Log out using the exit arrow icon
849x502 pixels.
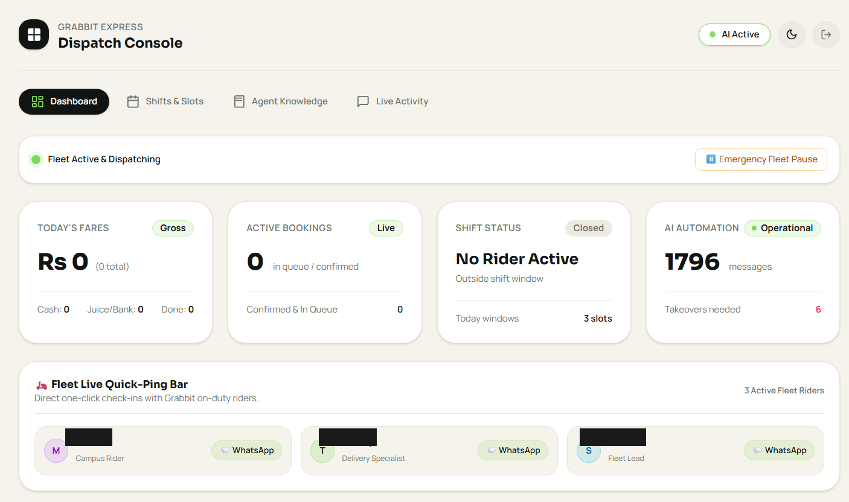pyautogui.click(x=826, y=34)
